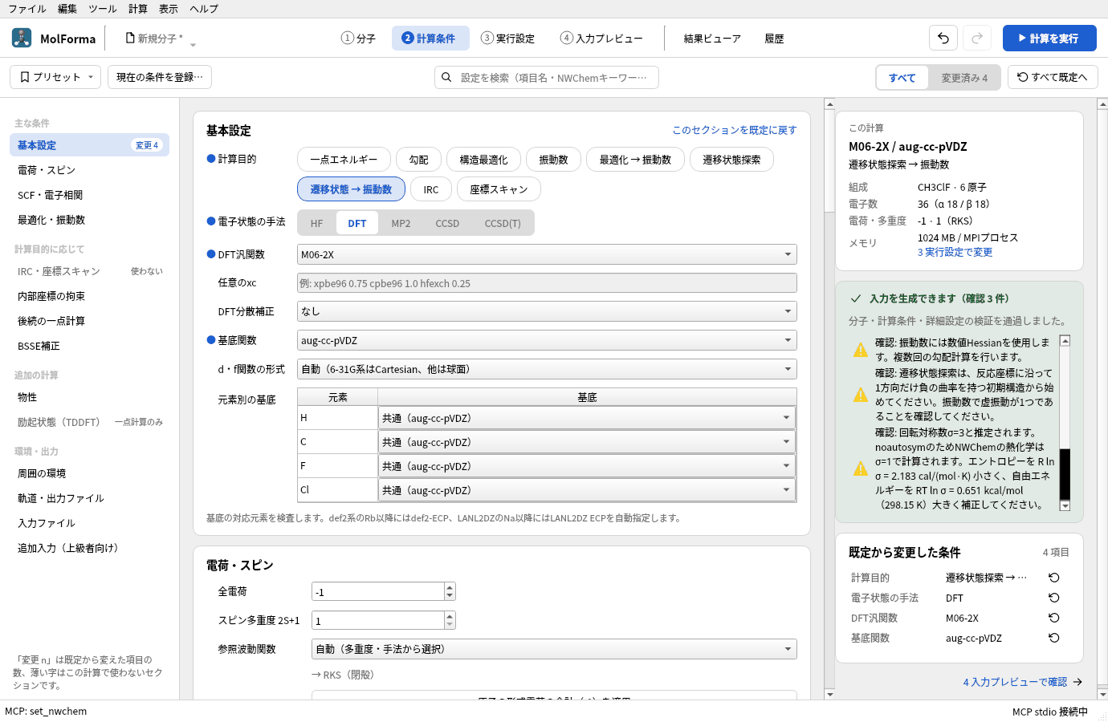The height and width of the screenshot is (722, 1108).
Task: Click このセクションを既定に戻す link
Action: 735,130
